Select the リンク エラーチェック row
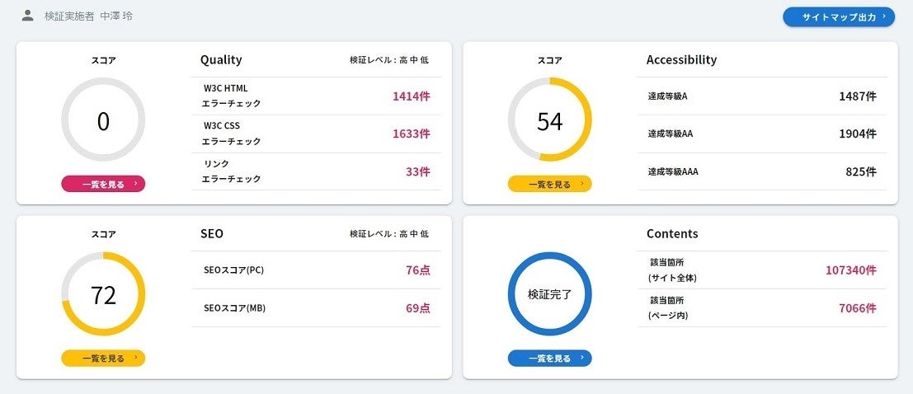Screen dimensions: 913x394 (x=316, y=171)
